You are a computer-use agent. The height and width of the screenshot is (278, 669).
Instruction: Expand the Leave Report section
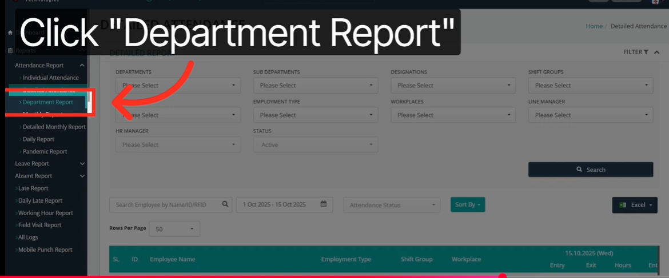tap(82, 164)
